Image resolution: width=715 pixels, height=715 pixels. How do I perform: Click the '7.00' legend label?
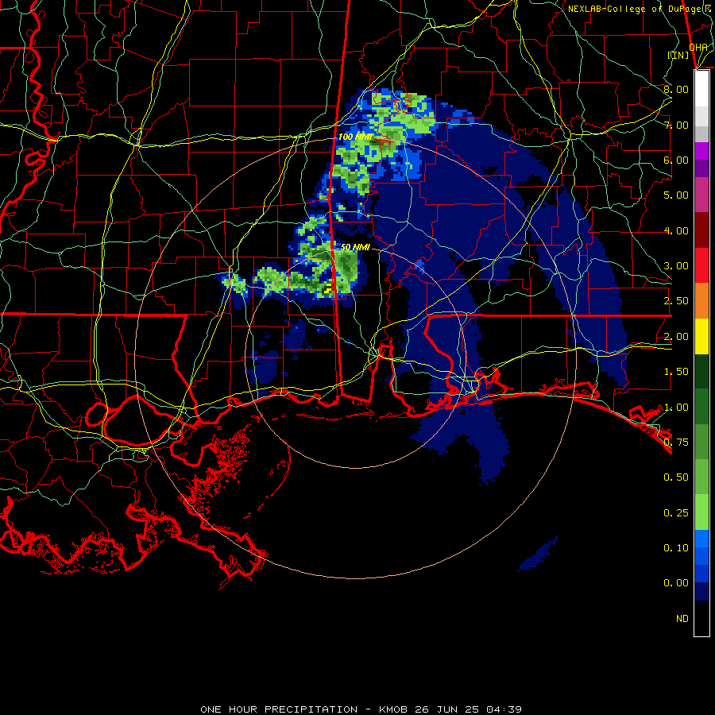click(676, 125)
